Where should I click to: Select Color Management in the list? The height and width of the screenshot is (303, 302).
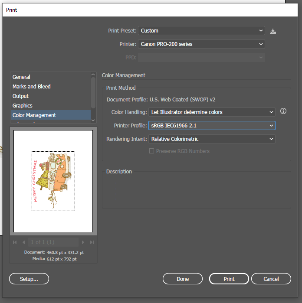tap(51, 115)
